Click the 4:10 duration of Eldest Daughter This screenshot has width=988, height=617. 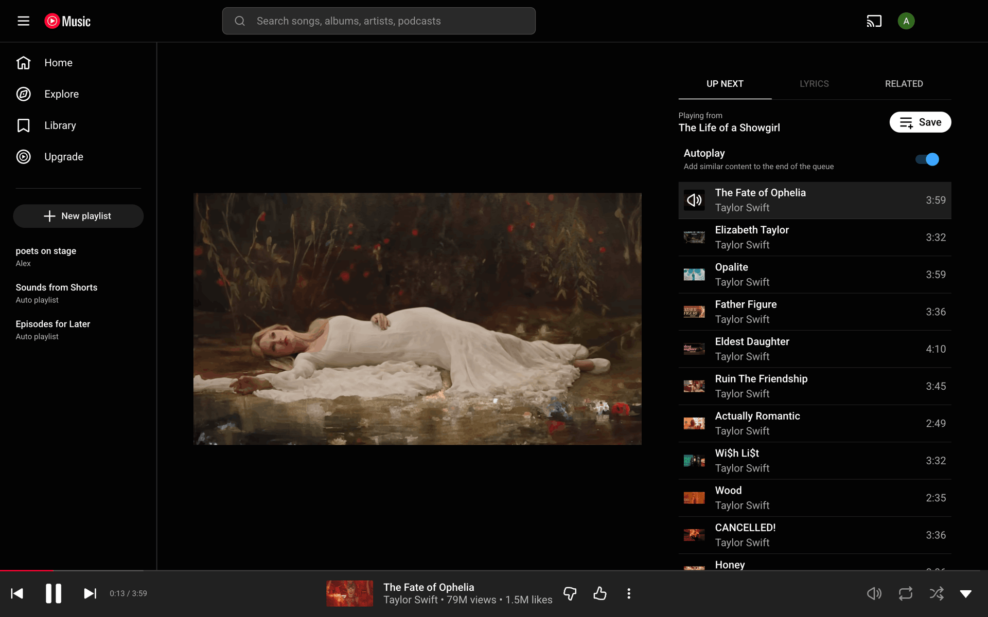[936, 349]
